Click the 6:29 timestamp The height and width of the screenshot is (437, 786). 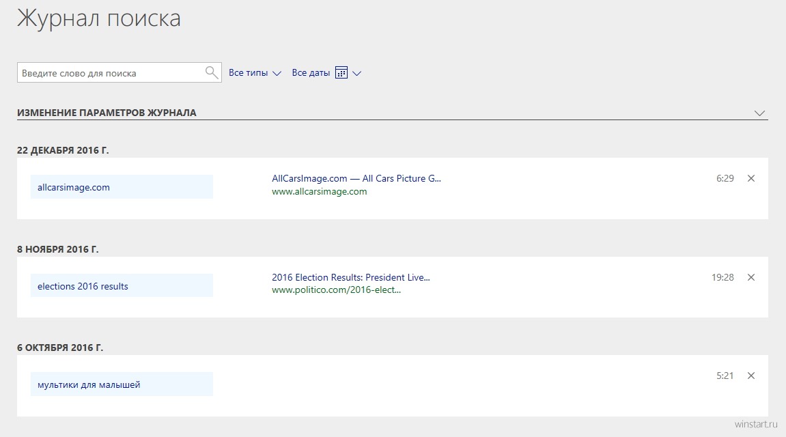725,178
